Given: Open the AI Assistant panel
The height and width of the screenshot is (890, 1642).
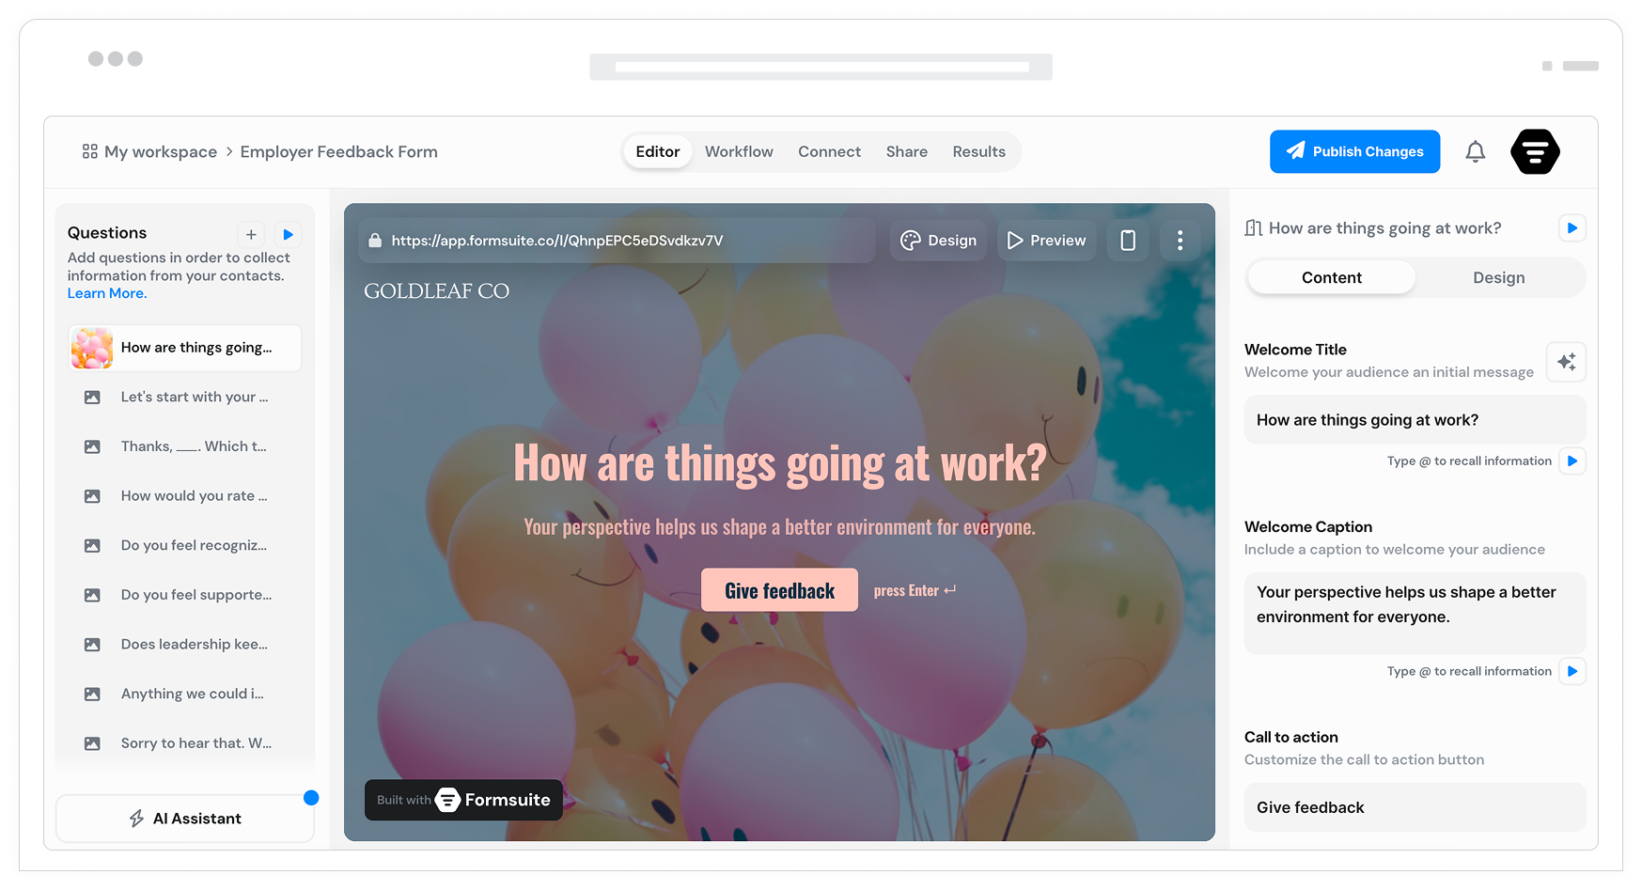Looking at the screenshot, I should point(185,819).
